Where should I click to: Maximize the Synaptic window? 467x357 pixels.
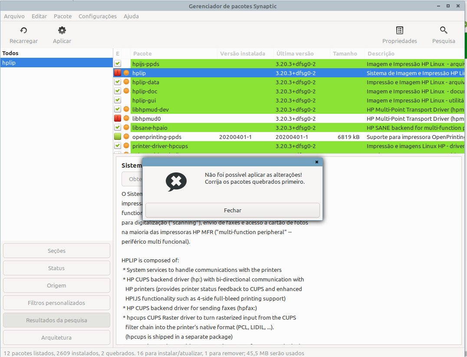(x=448, y=6)
